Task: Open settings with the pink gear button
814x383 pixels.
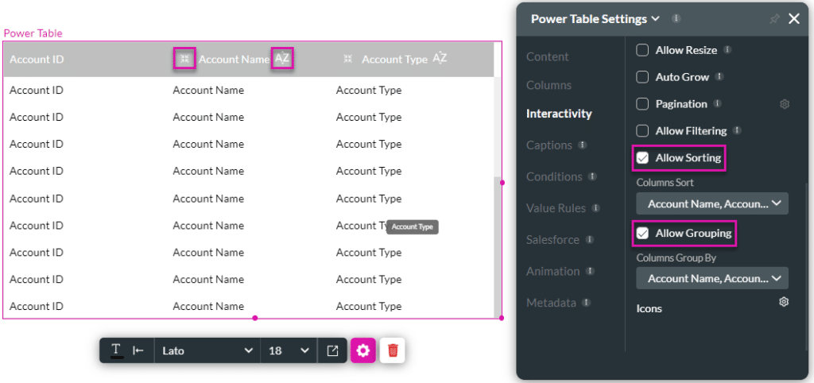Action: (x=363, y=350)
